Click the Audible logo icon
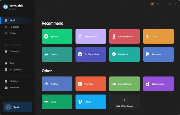Viewport: 180px width, 115px height. 46,84
